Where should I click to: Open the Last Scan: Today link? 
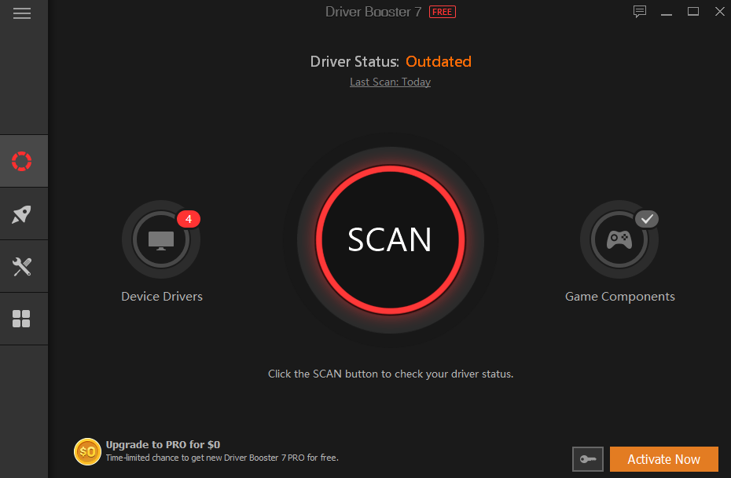click(390, 81)
